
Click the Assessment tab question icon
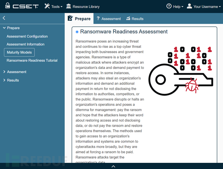(x=98, y=18)
